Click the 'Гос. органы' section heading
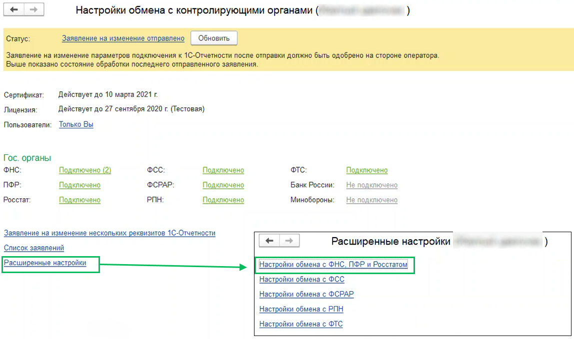The height and width of the screenshot is (339, 574). (27, 158)
